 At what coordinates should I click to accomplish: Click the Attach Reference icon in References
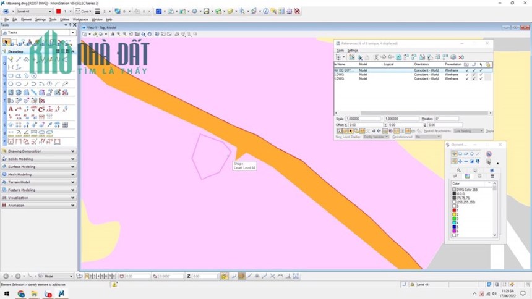352,57
